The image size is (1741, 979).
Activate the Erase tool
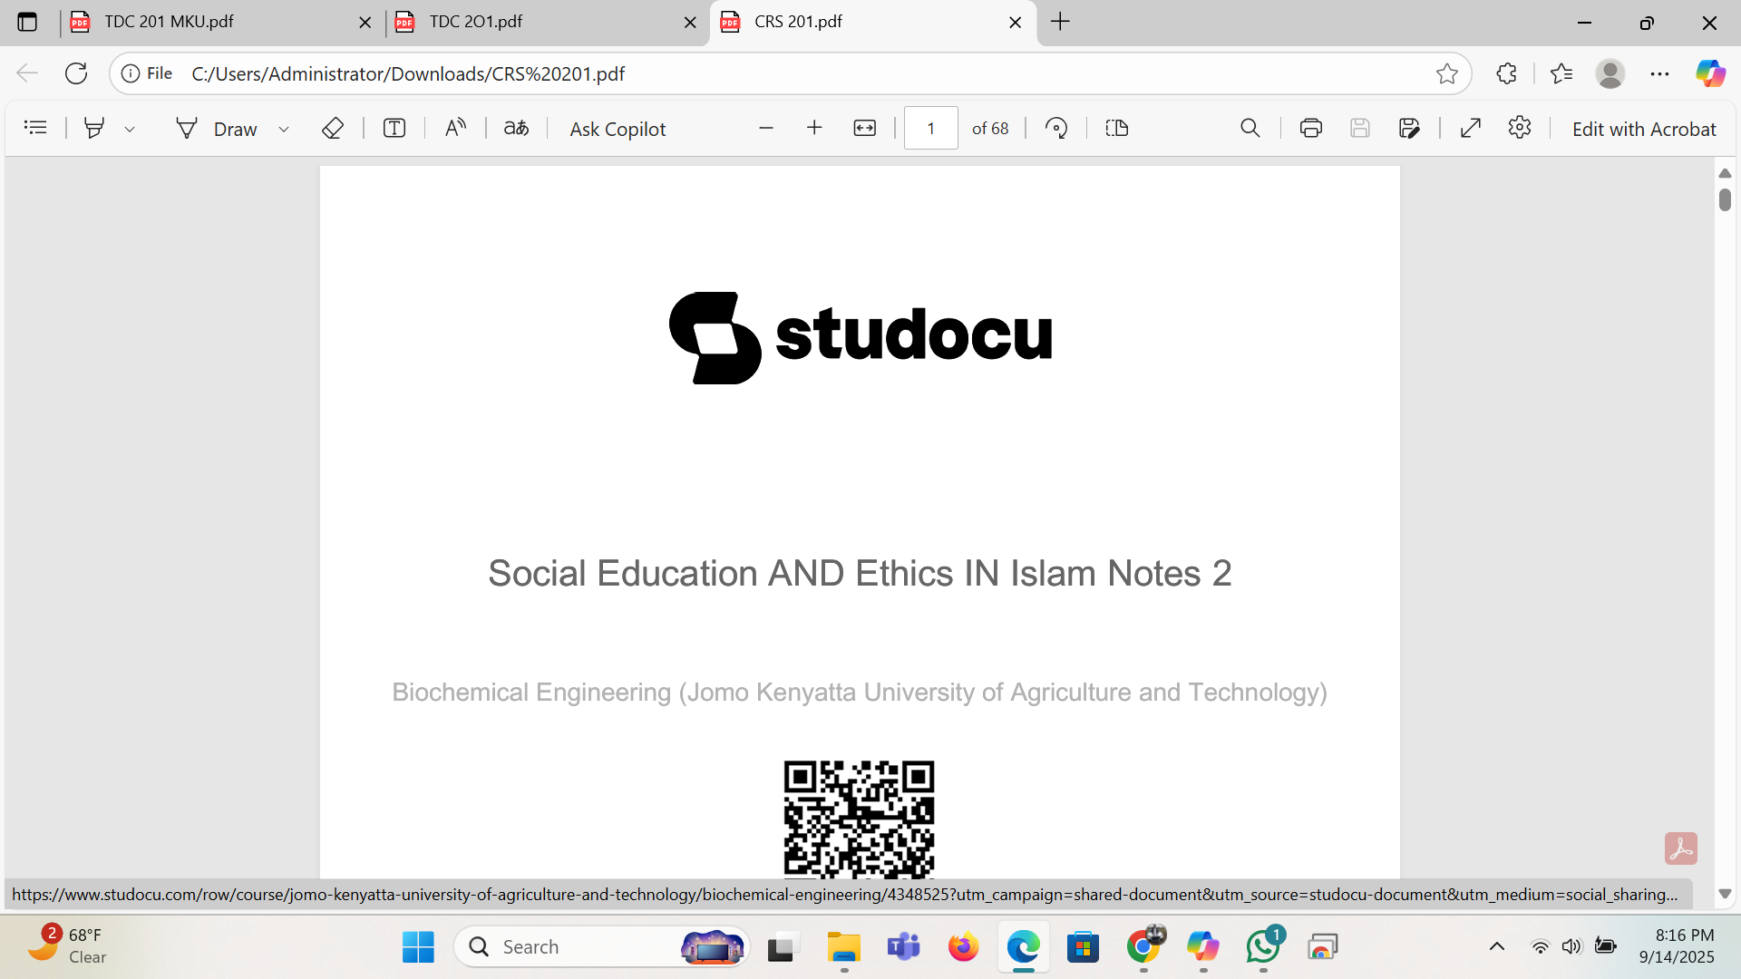pyautogui.click(x=333, y=128)
